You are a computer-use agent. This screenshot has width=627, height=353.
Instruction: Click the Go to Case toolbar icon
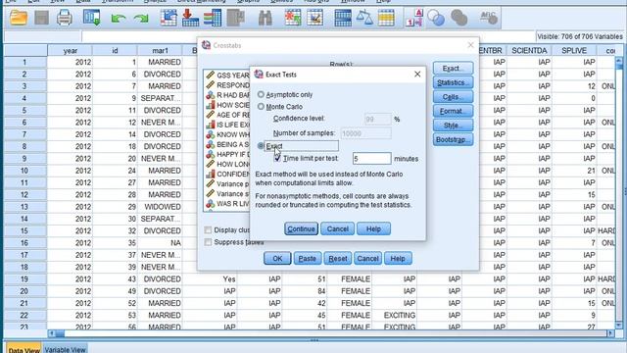tap(169, 18)
